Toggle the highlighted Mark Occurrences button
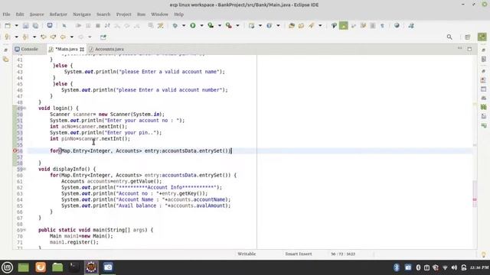Viewport: 490px width, 275px height. pyautogui.click(x=344, y=26)
